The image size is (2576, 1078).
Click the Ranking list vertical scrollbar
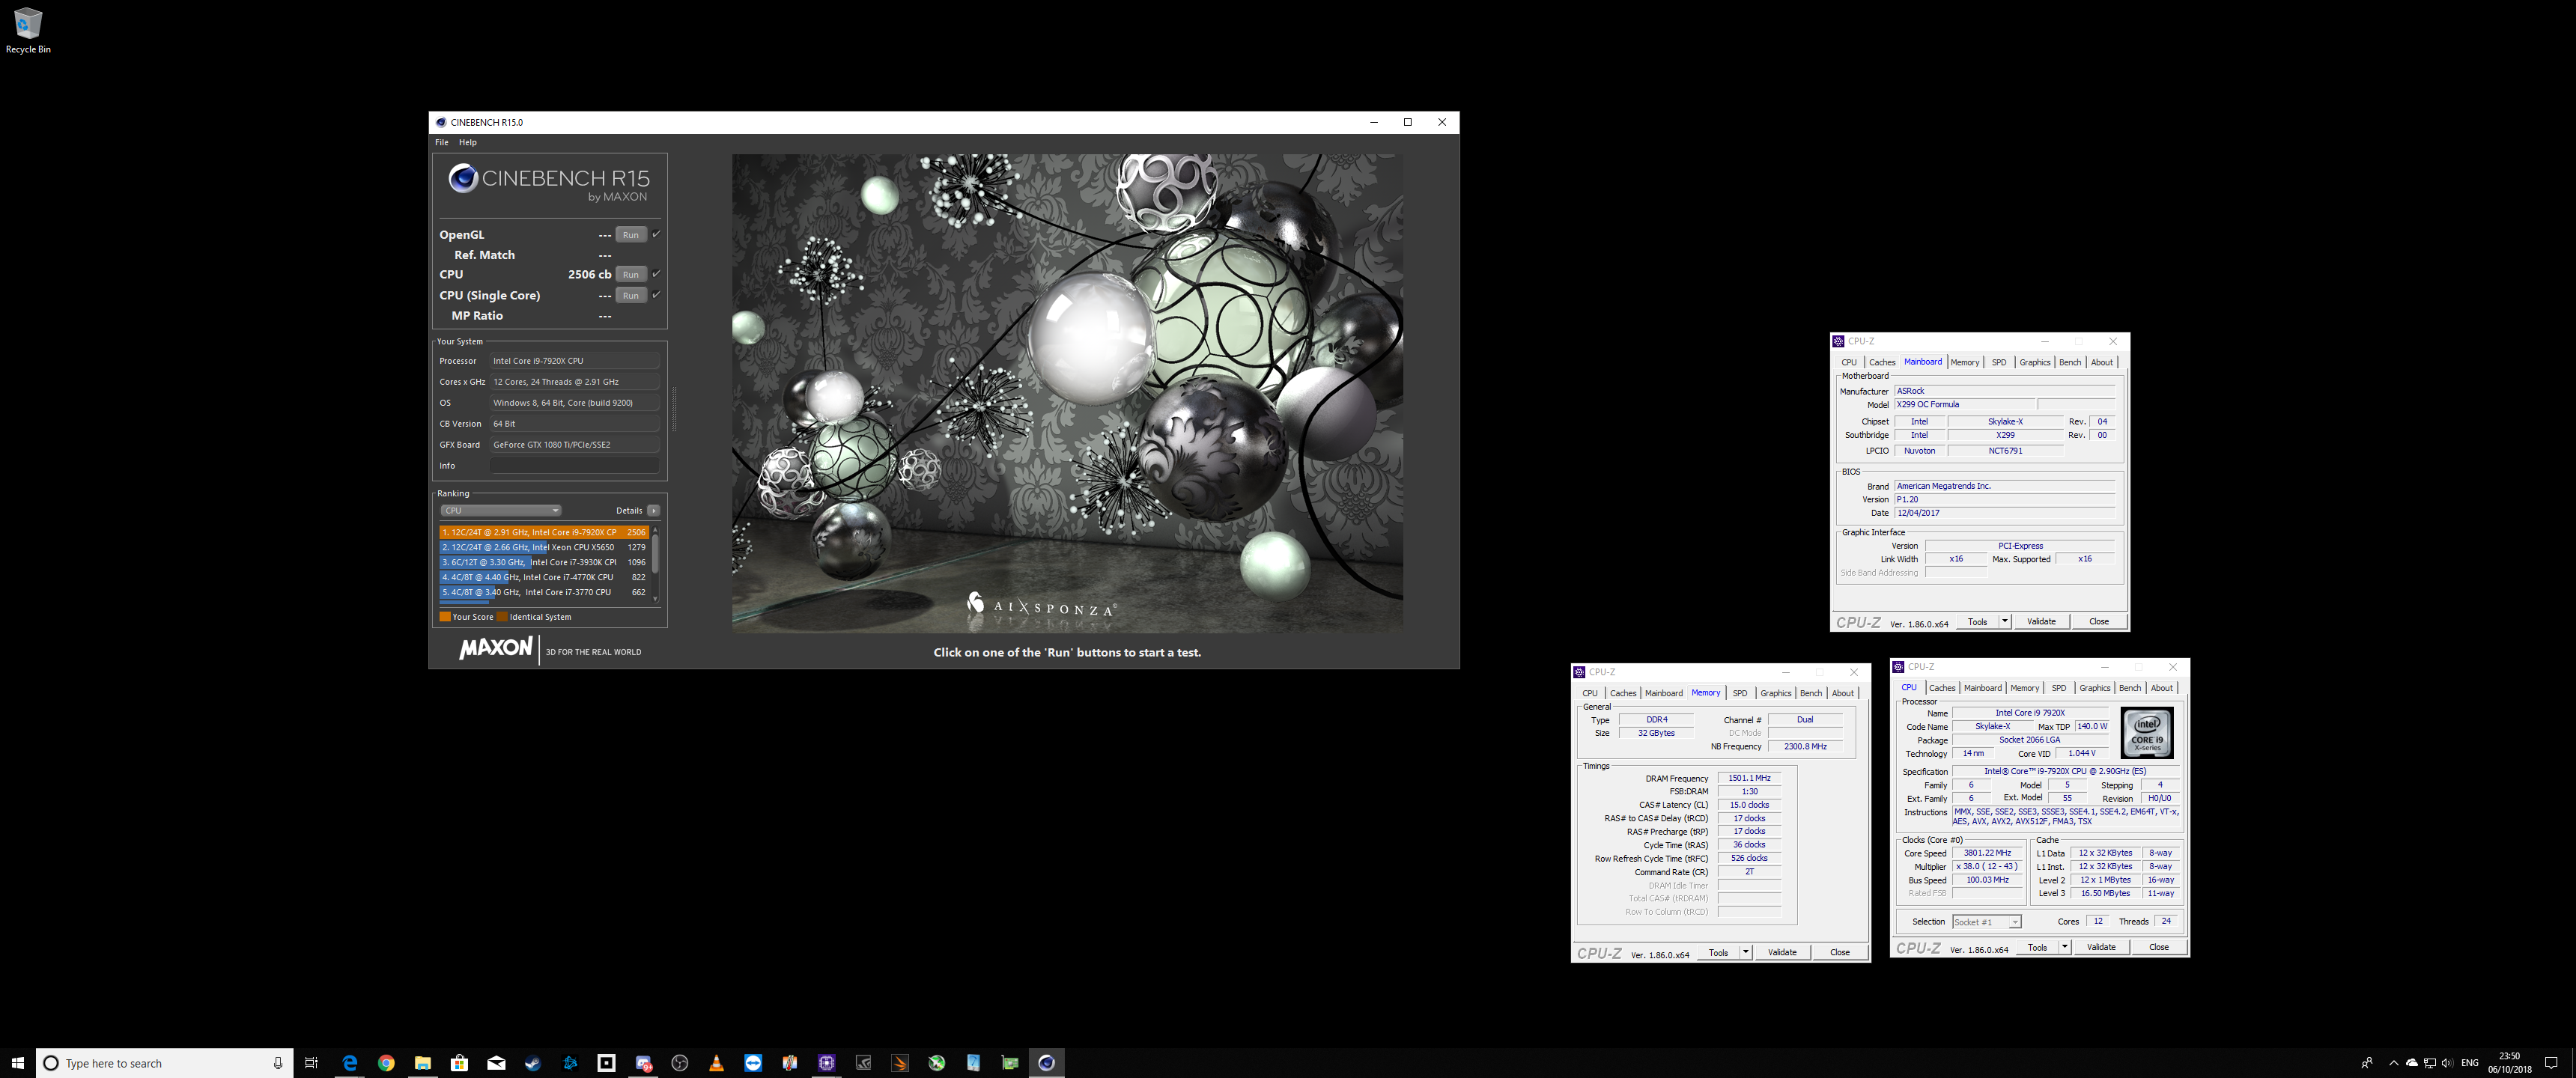[x=655, y=564]
